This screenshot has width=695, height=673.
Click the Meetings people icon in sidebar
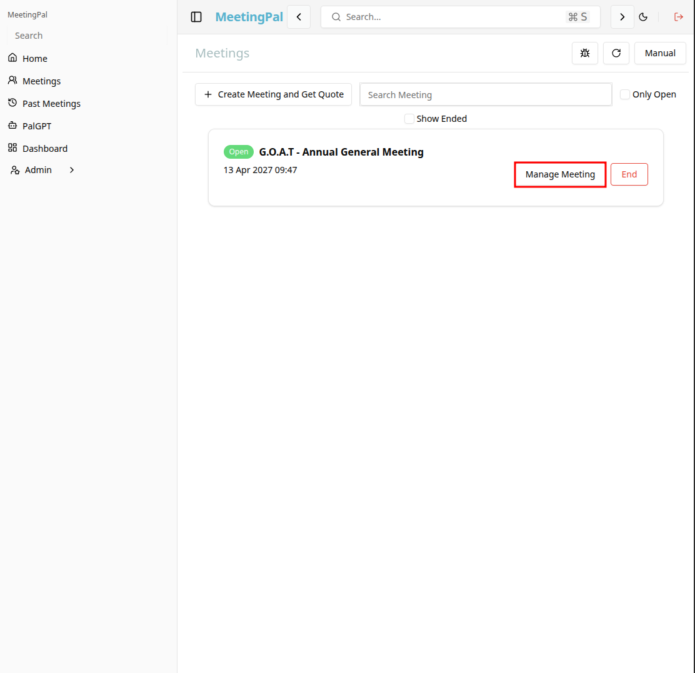pos(12,80)
